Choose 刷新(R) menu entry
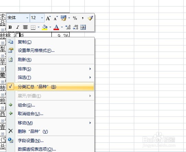Screen dimensions: 186x152 (50, 60)
